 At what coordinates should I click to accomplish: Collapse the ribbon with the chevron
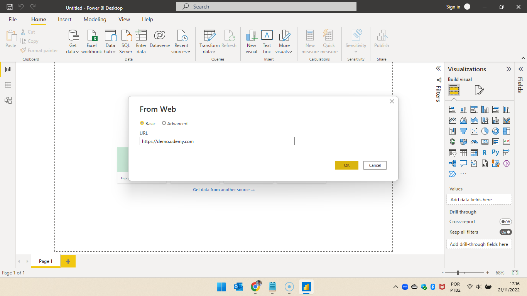click(523, 58)
